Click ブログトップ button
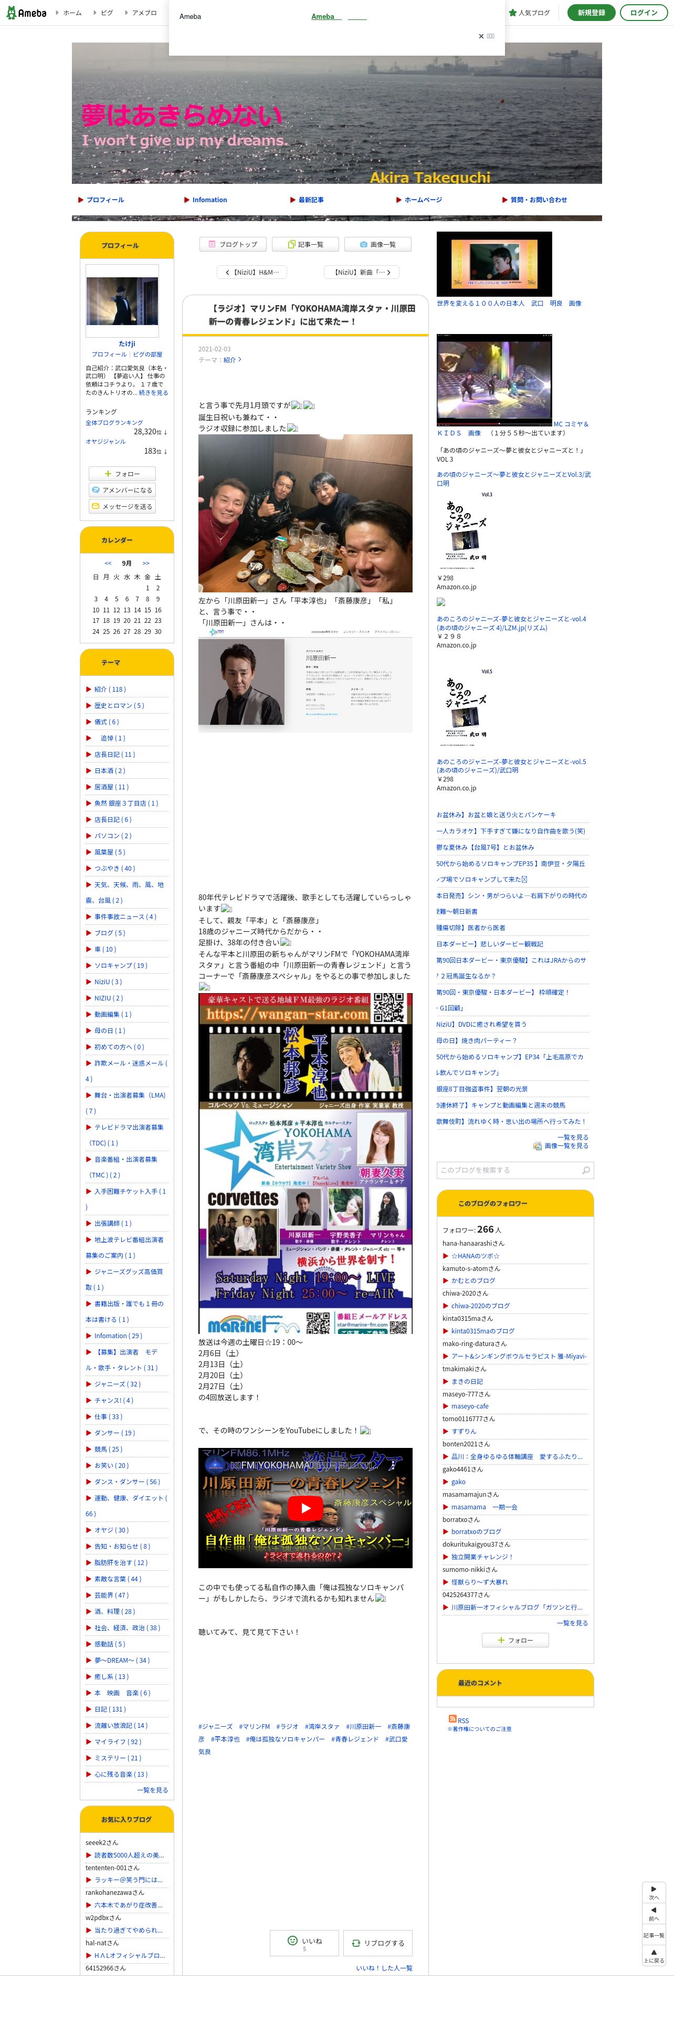Screen dimensions: 674x2023 [233, 244]
